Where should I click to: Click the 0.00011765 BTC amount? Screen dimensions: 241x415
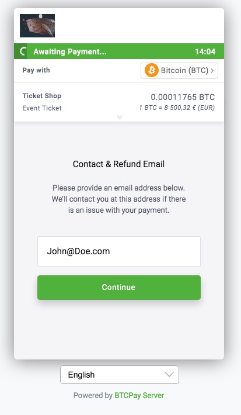pos(183,97)
